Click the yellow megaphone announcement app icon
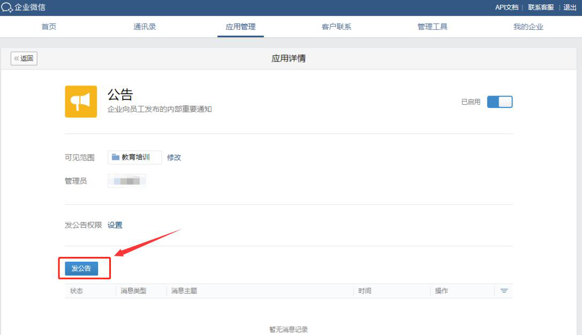The image size is (582, 335). (x=81, y=101)
